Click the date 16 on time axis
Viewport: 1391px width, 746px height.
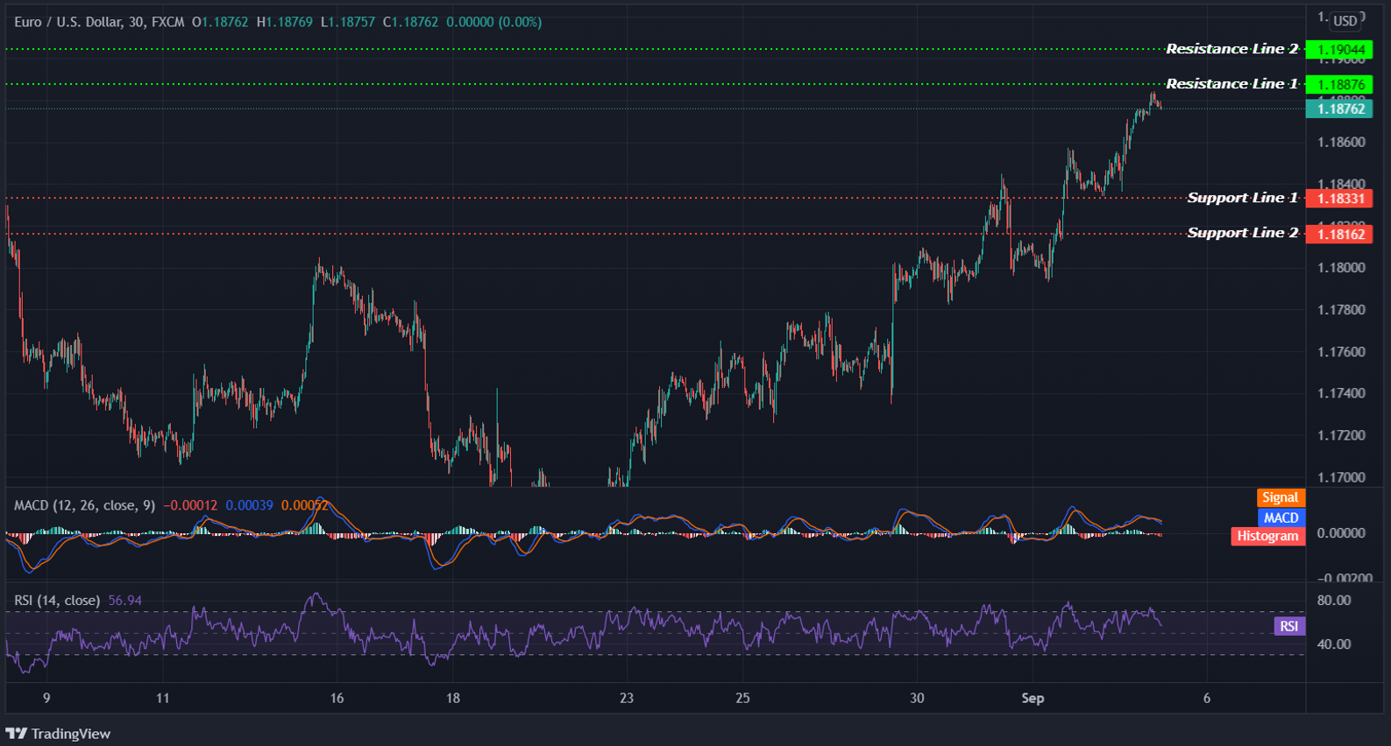pos(337,698)
